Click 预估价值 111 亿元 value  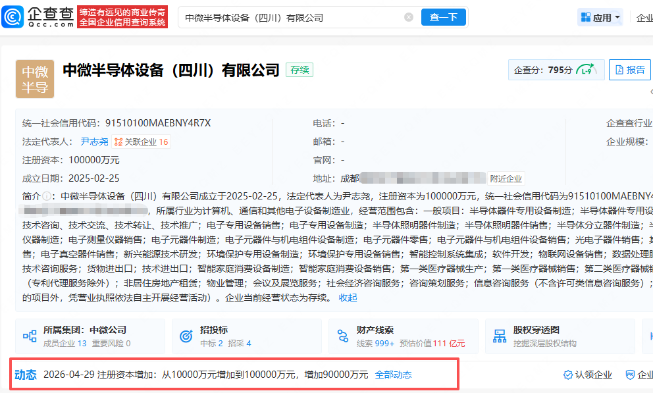click(x=432, y=344)
